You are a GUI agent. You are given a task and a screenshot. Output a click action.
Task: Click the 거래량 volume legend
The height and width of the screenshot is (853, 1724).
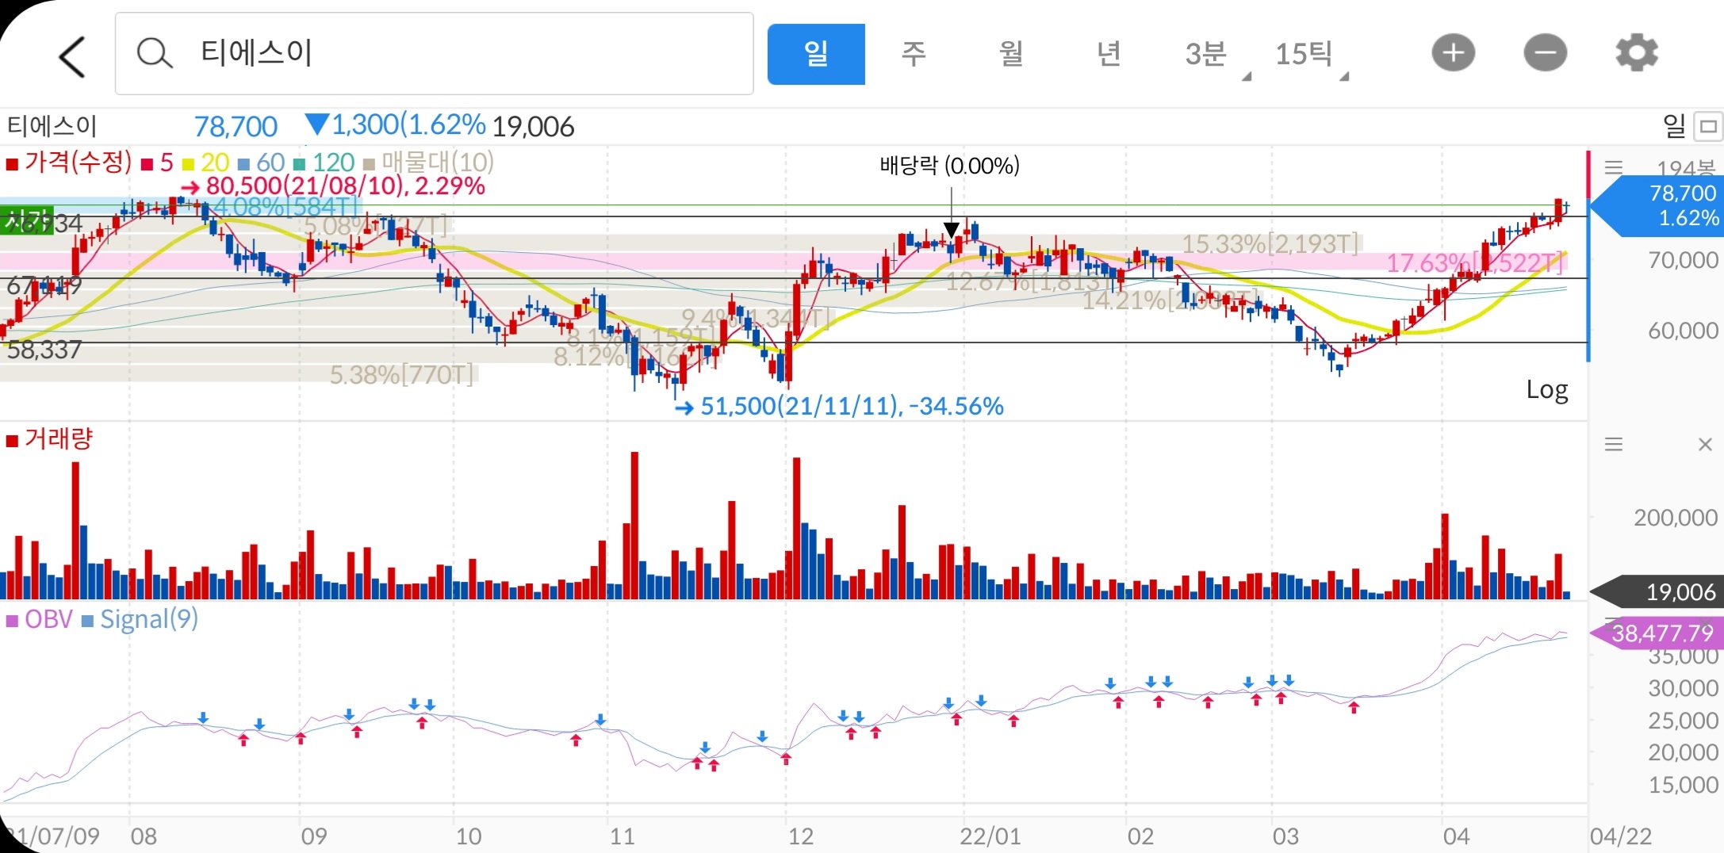coord(50,438)
